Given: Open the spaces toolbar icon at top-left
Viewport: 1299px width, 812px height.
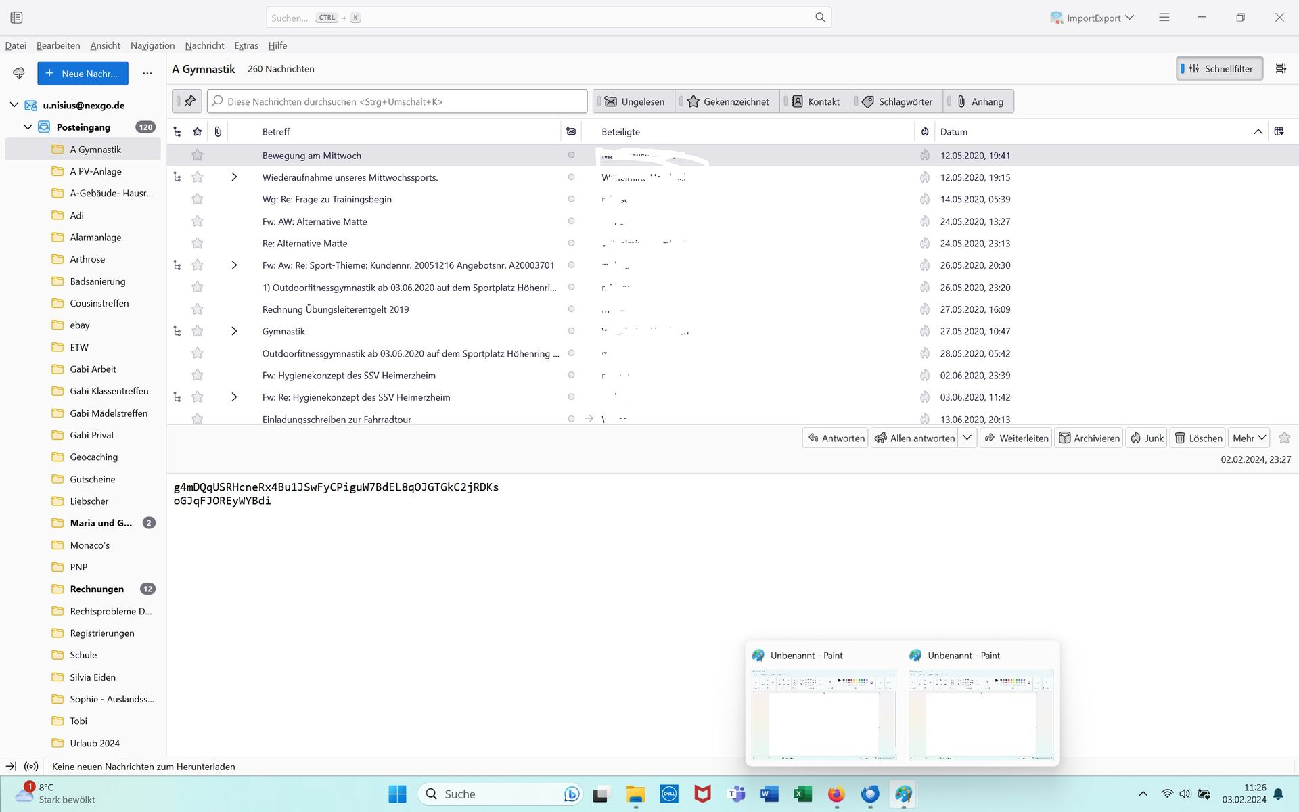Looking at the screenshot, I should click(x=17, y=18).
